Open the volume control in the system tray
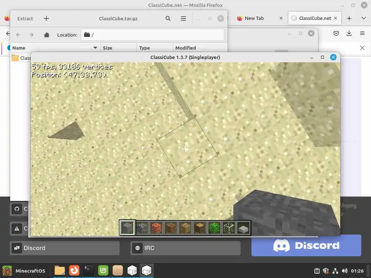The height and width of the screenshot is (278, 371). (345, 271)
